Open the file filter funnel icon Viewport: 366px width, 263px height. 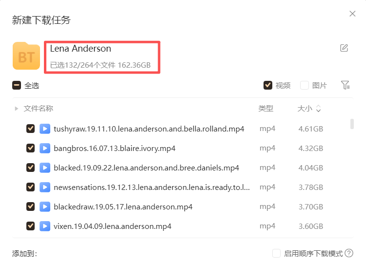pyautogui.click(x=346, y=85)
